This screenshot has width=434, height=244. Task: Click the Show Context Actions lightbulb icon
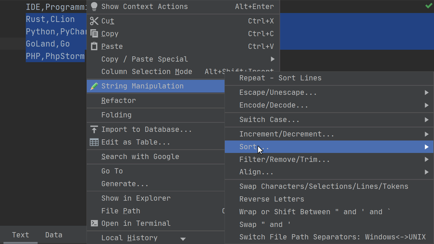click(x=94, y=7)
